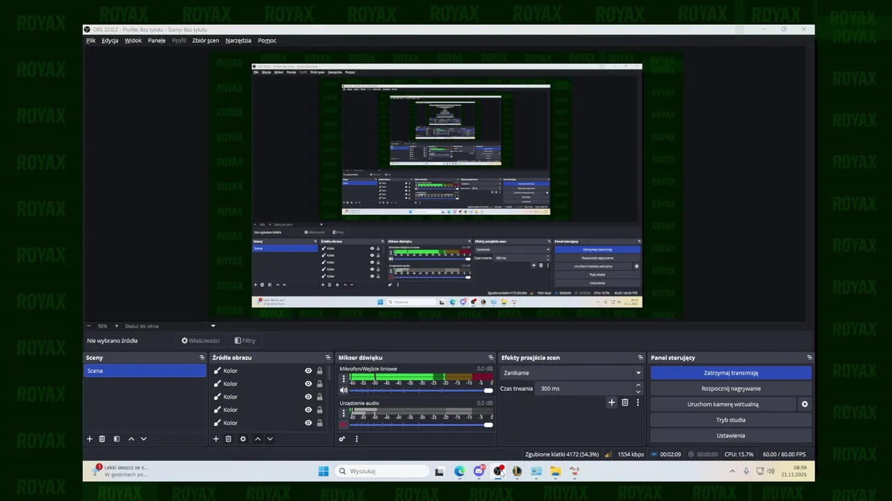Click Uruchom kamerę wirtualną button
Screen dimensions: 892x501
click(723, 404)
